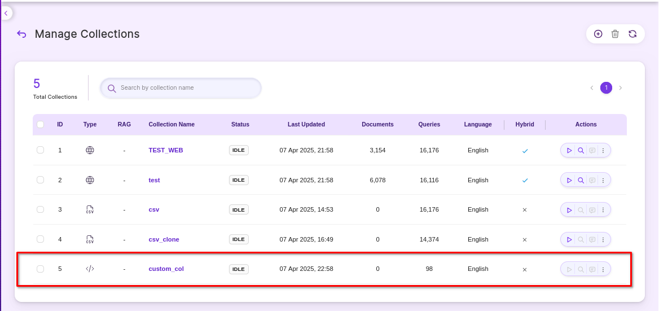659x311 pixels.
Task: Click the add new collection plus icon
Action: click(x=598, y=34)
